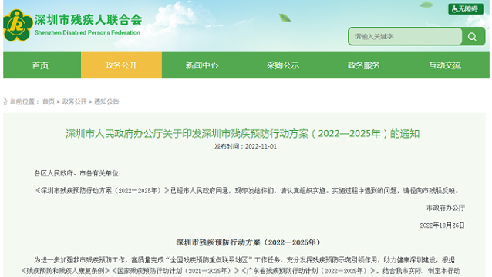Screen dimensions: 492x277
Task: Click the article title about 残疾预防行动方案的通知
Action: (x=243, y=134)
